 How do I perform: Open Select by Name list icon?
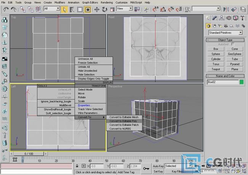coord(72,9)
